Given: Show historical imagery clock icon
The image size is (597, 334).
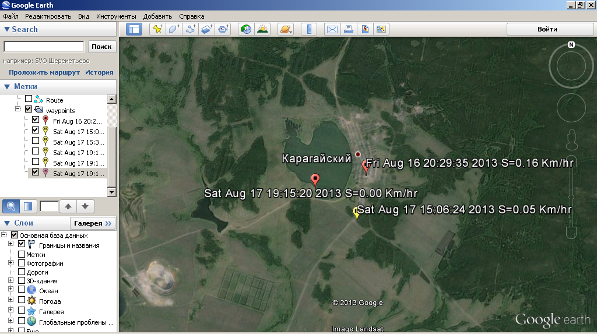Looking at the screenshot, I should pyautogui.click(x=246, y=29).
